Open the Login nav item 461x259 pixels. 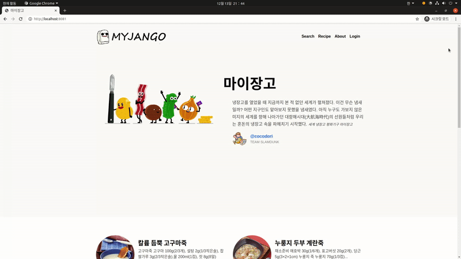coord(354,36)
